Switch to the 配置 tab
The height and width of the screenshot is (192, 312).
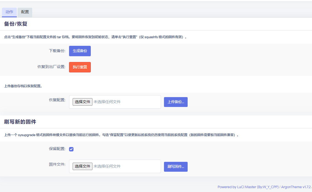tap(24, 12)
